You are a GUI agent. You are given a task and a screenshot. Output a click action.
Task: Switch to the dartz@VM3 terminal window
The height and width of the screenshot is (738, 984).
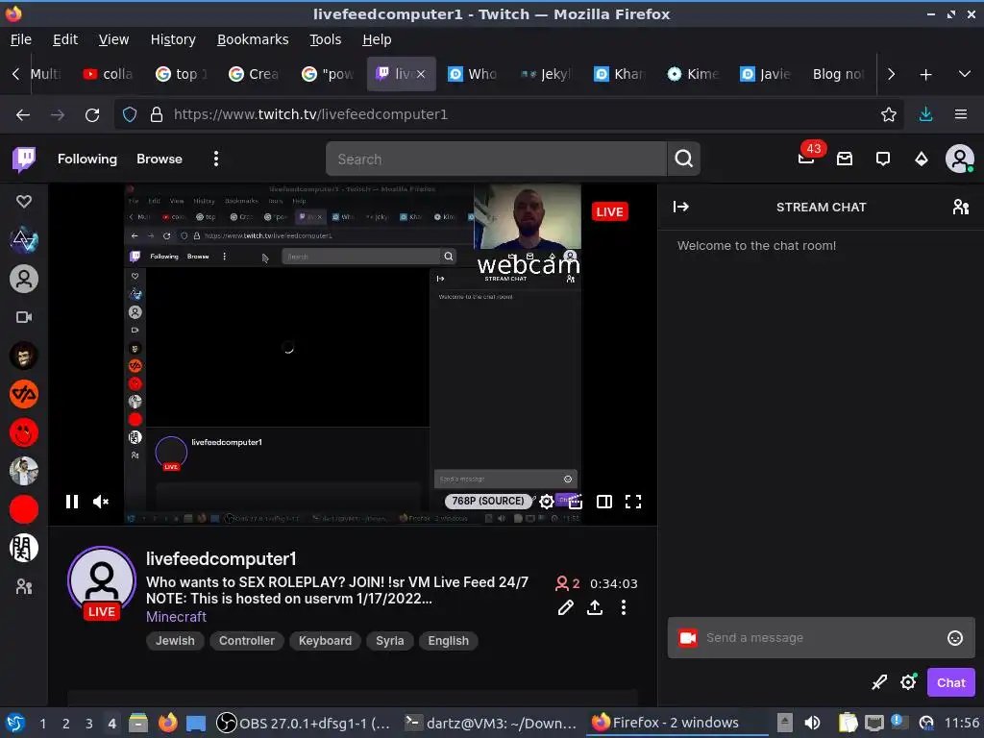[490, 723]
